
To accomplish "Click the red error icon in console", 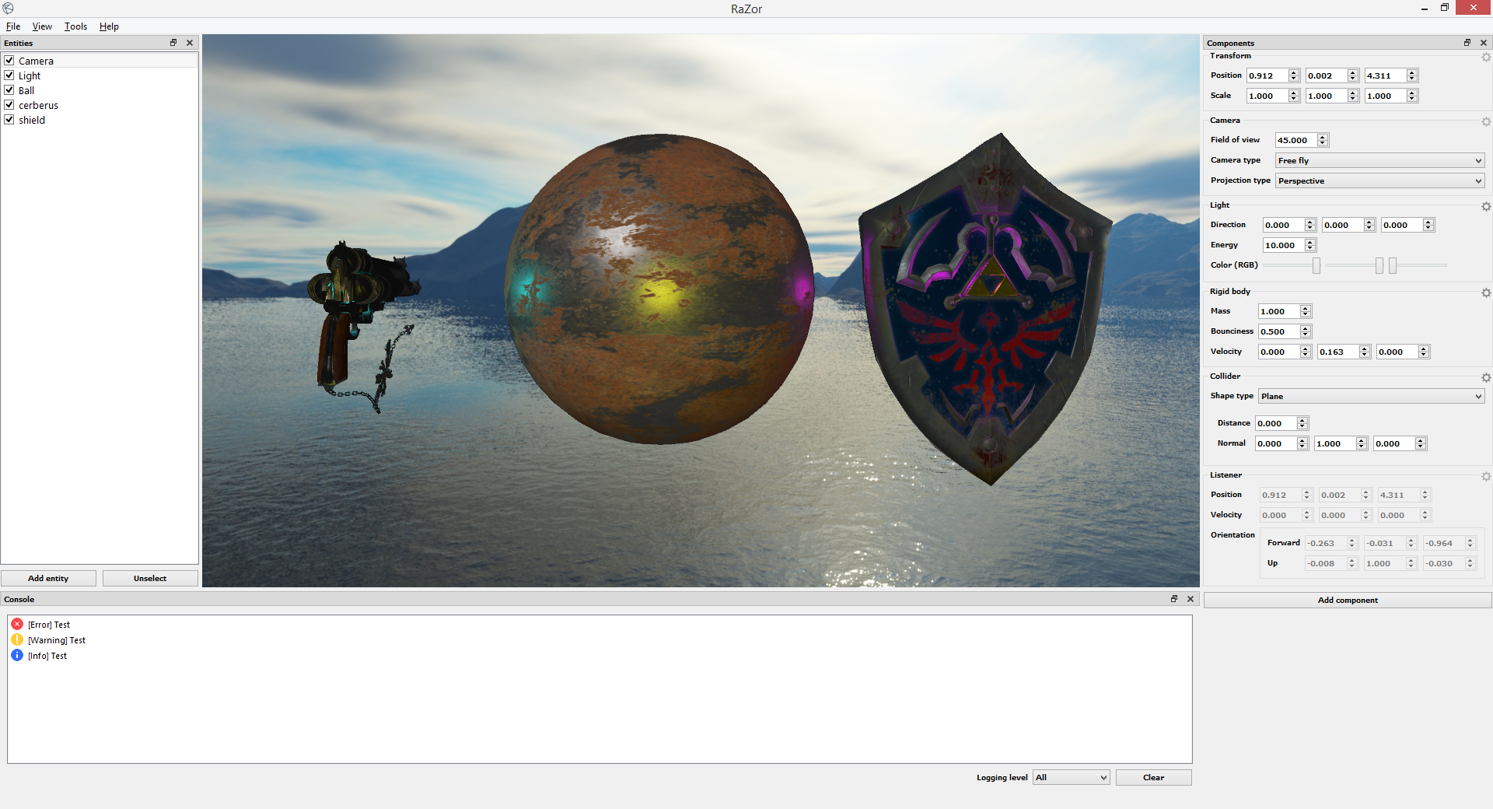I will [17, 624].
